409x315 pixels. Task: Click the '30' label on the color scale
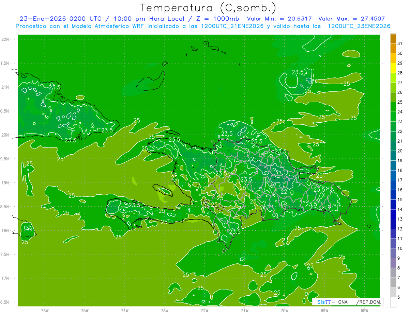[x=400, y=53]
